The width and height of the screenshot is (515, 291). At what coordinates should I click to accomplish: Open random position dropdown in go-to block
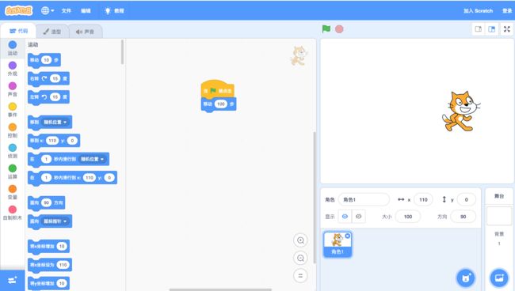(55, 123)
